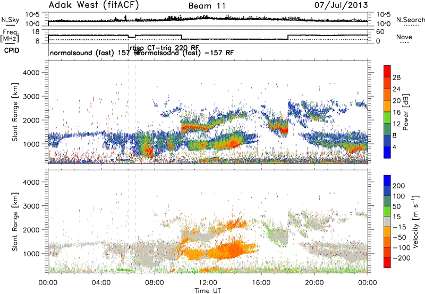The width and height of the screenshot is (425, 294).
Task: Click the 'Power [dB]' colorbar title
Action: click(406, 112)
